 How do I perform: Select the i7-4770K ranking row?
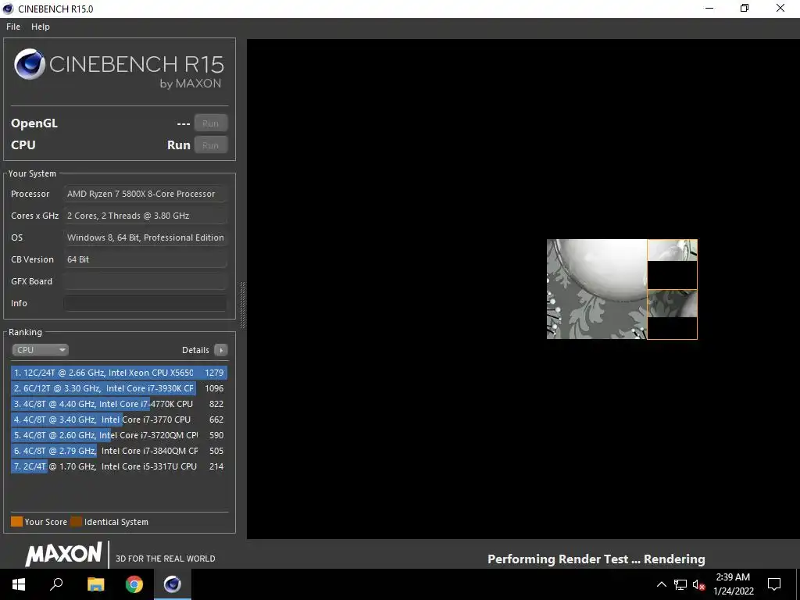119,404
